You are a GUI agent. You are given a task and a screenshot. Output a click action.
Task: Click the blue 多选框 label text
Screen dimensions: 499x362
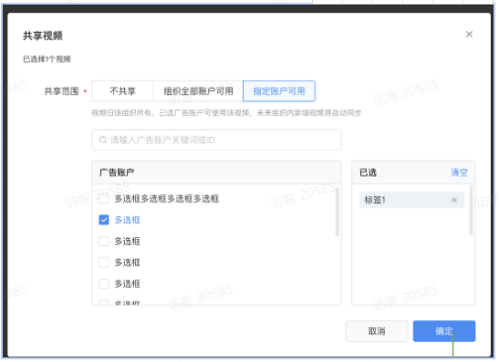pyautogui.click(x=128, y=220)
